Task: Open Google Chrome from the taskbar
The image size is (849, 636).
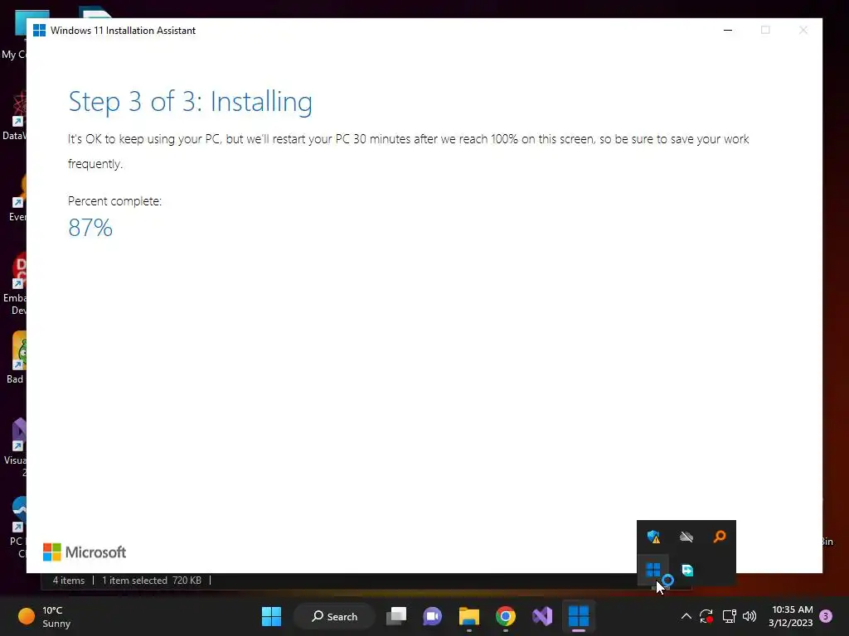Action: click(505, 616)
